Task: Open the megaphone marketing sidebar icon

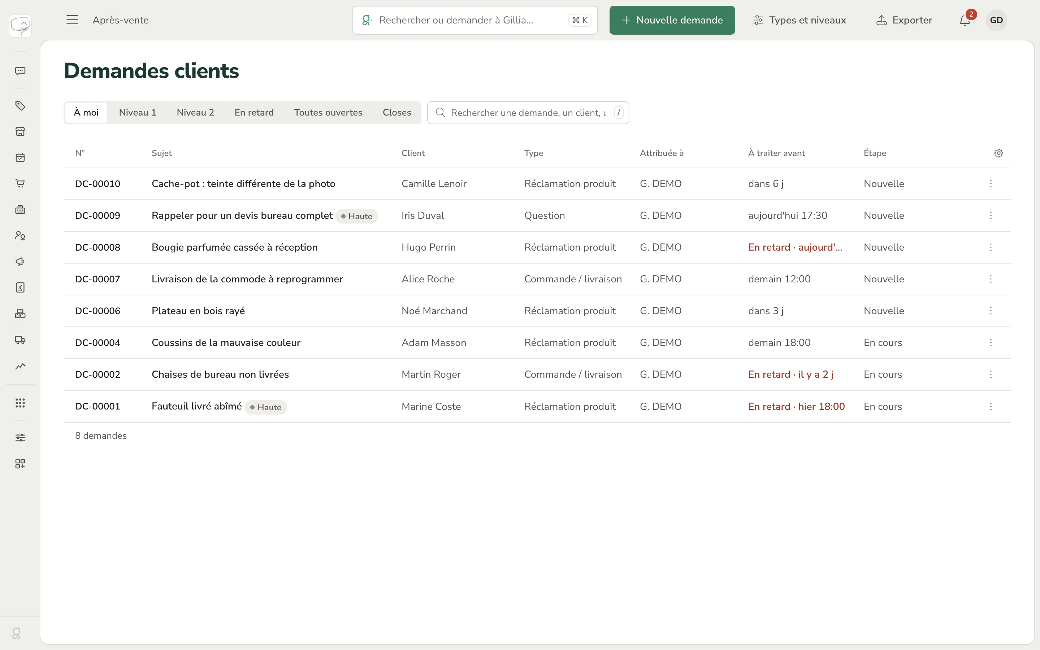Action: (20, 261)
